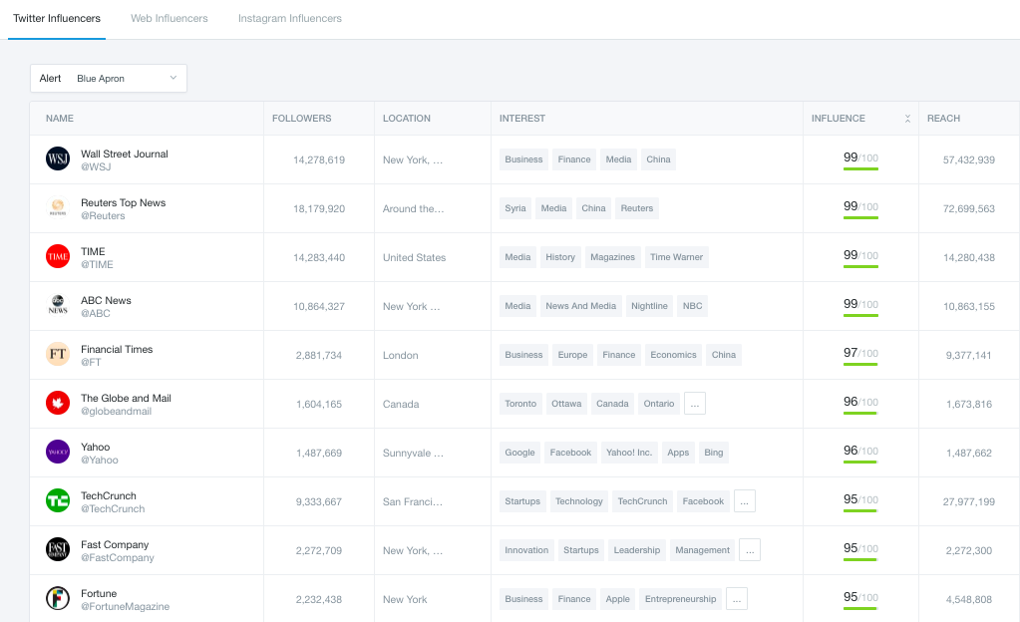Click the Fast Company name text
Viewport: 1020px width, 622px height.
115,544
